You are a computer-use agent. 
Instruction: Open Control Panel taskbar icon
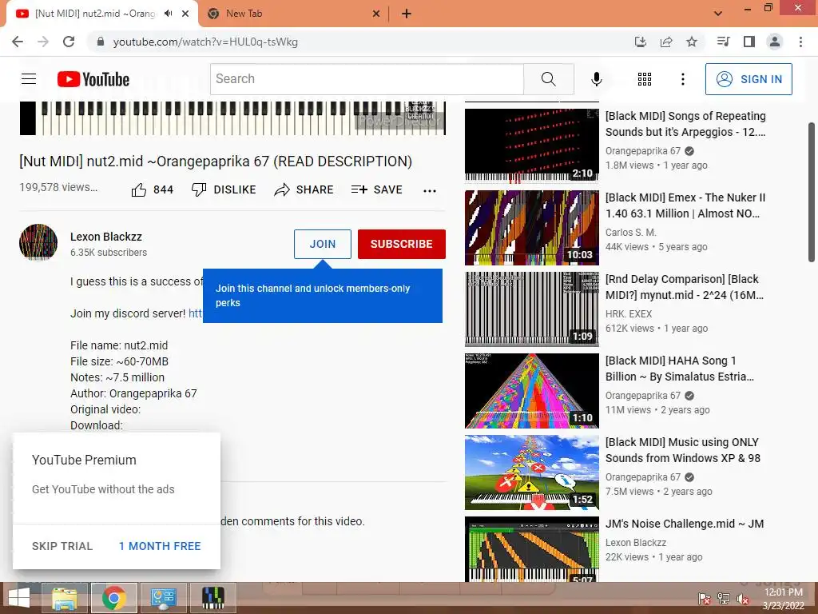tap(163, 598)
